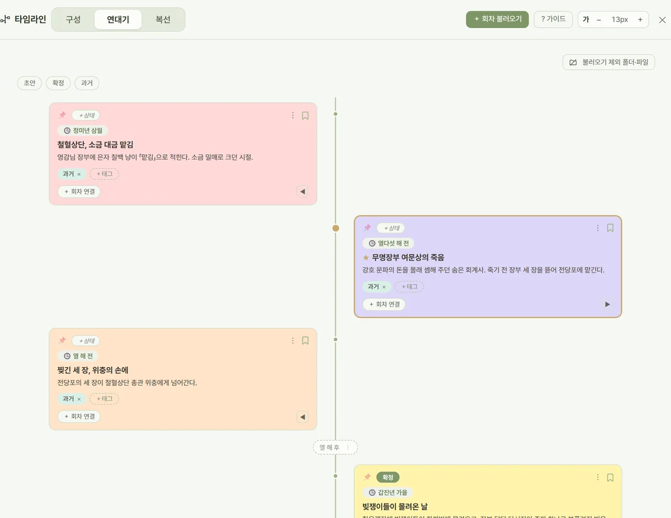Click the right arrow on 무명장부 여문상의 죽음 card

[x=607, y=305]
